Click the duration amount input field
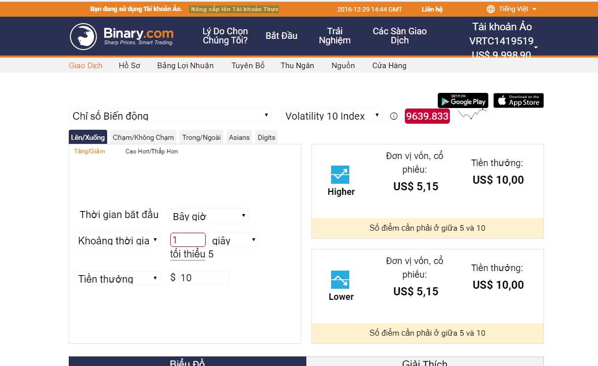 [x=188, y=240]
